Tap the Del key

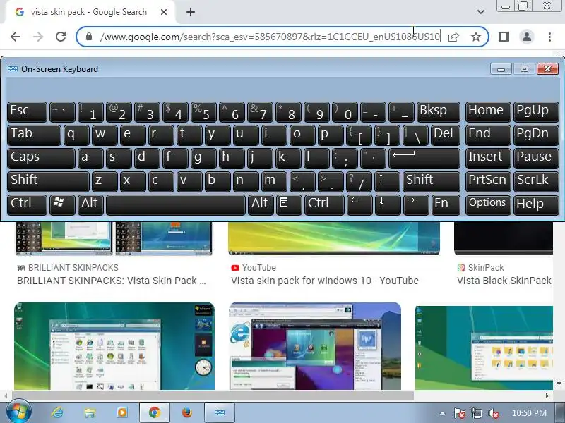coord(446,135)
